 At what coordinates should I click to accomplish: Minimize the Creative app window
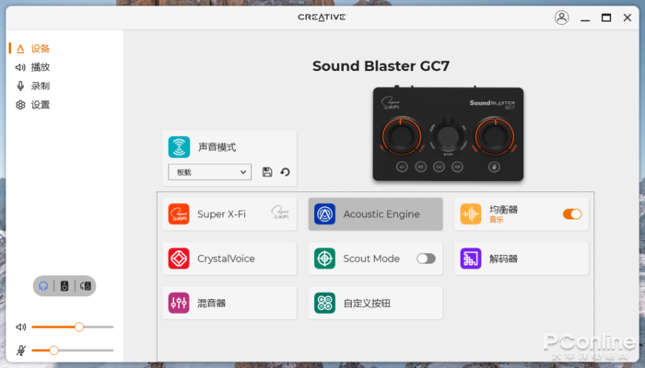(x=585, y=19)
